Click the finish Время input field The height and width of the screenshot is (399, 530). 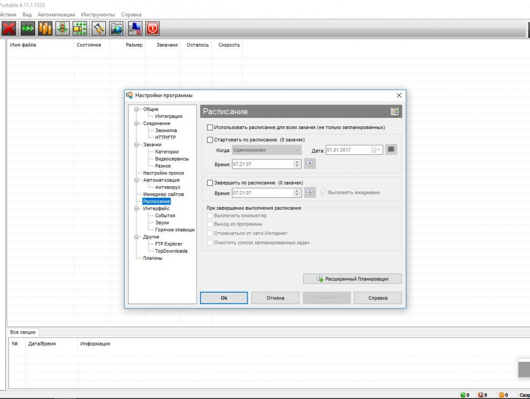click(262, 193)
